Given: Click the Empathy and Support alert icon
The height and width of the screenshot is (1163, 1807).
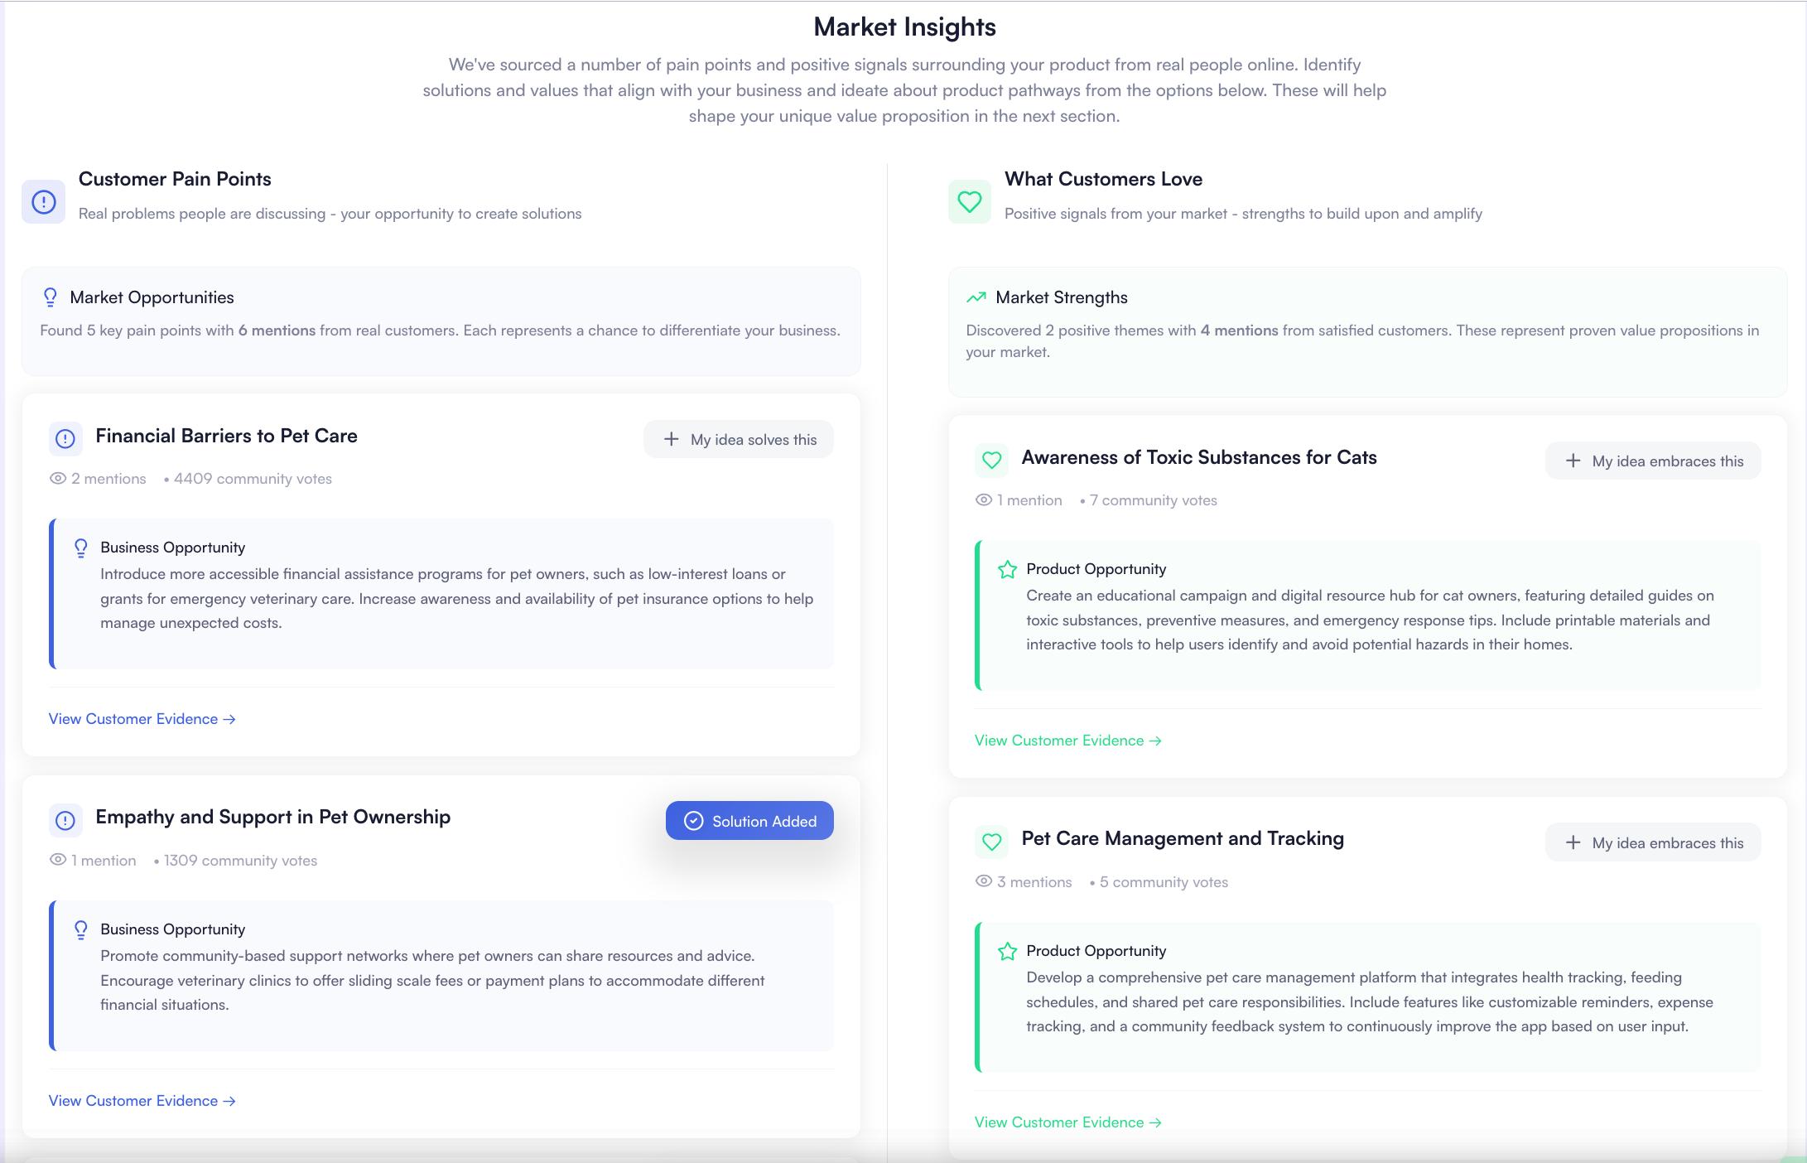Looking at the screenshot, I should pos(65,821).
